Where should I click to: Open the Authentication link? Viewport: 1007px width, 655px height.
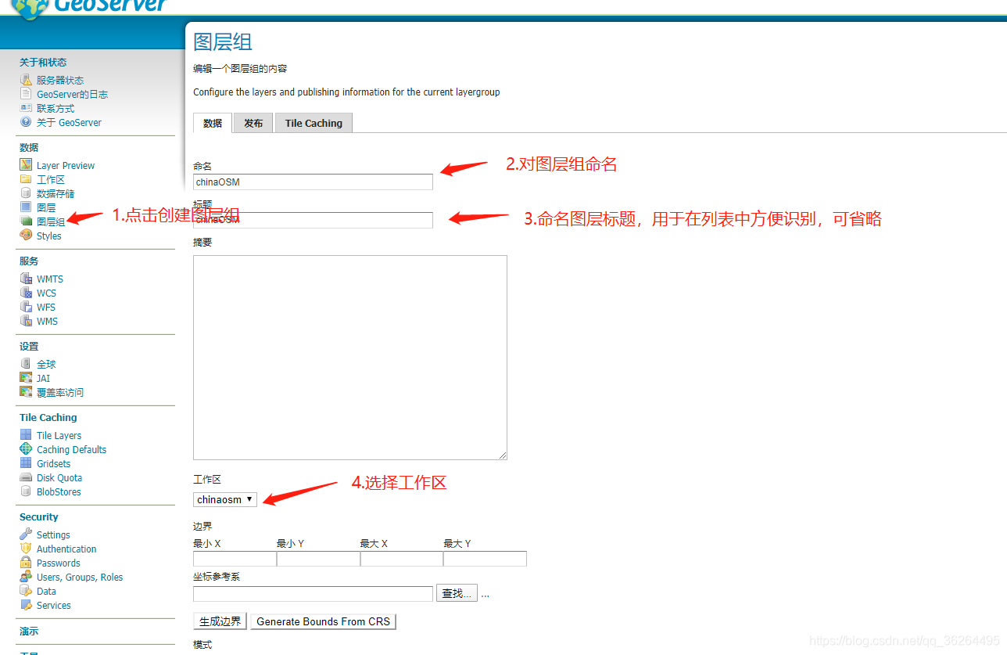coord(66,549)
